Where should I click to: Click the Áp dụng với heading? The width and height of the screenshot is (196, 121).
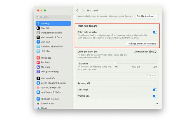(84, 83)
